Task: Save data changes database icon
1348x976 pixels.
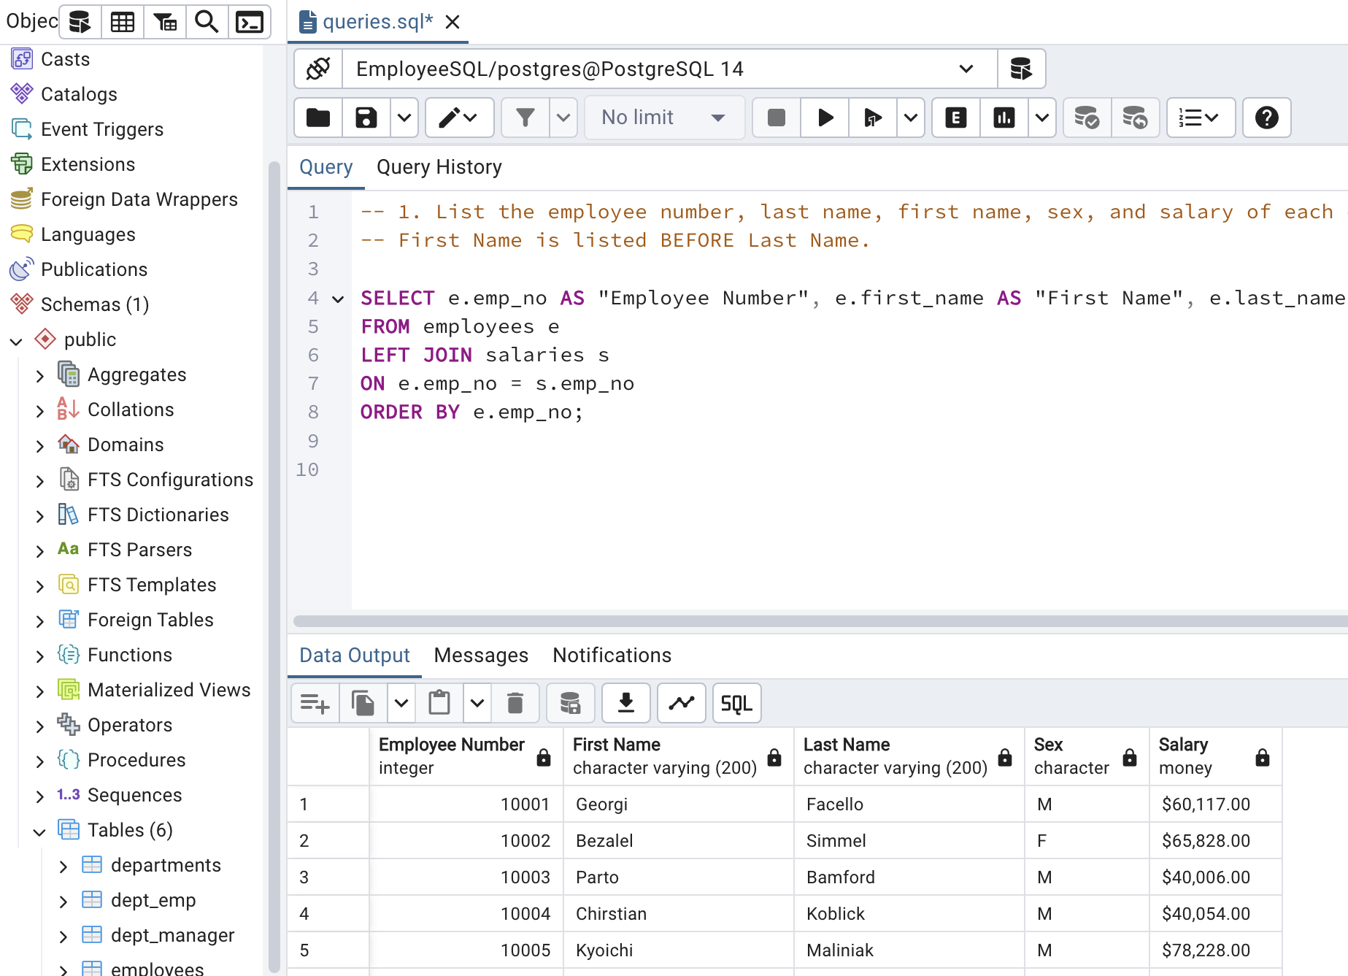Action: coord(571,704)
